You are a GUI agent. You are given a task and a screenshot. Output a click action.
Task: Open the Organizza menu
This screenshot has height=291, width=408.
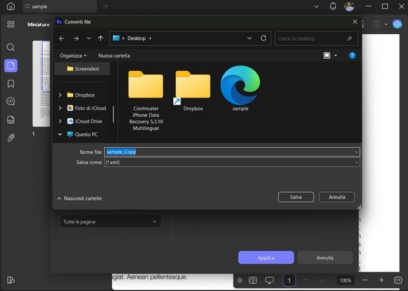pyautogui.click(x=73, y=56)
